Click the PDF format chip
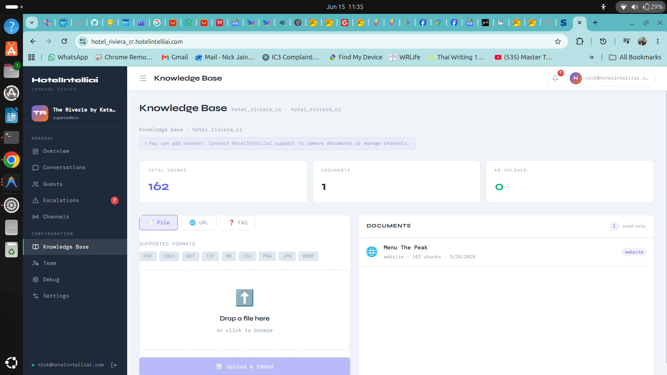 coord(148,256)
